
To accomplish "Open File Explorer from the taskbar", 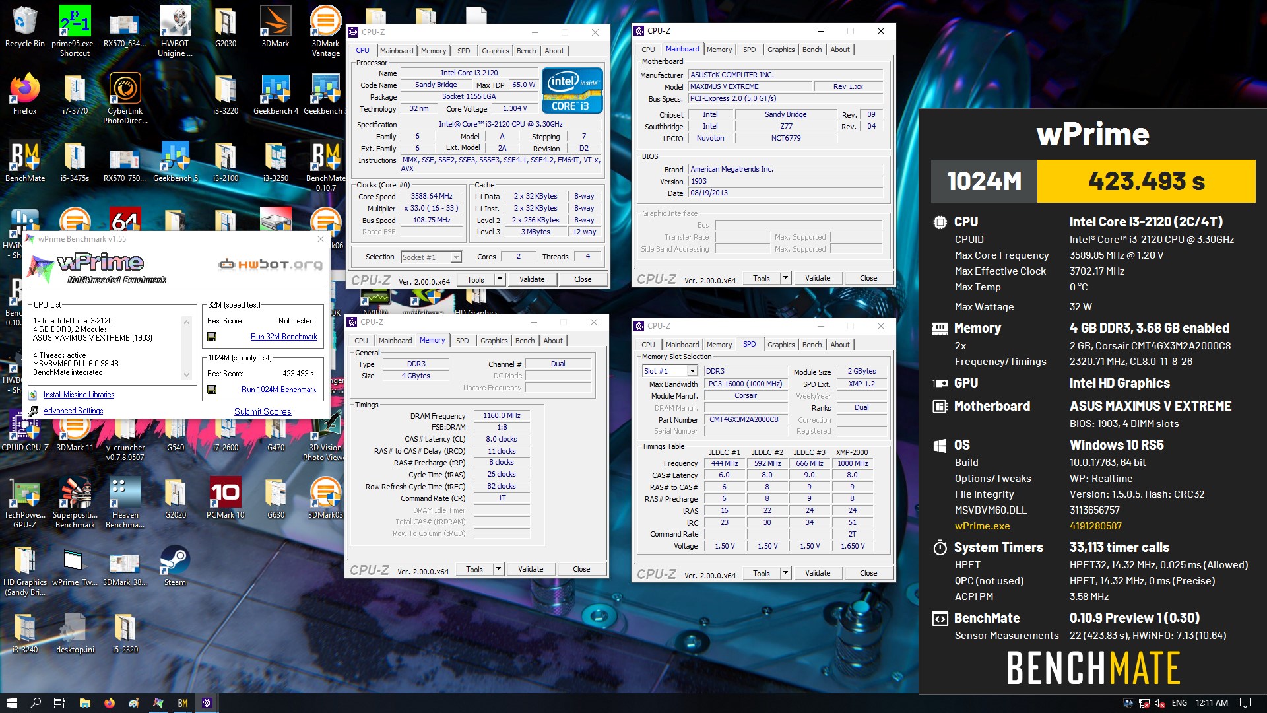I will point(84,703).
